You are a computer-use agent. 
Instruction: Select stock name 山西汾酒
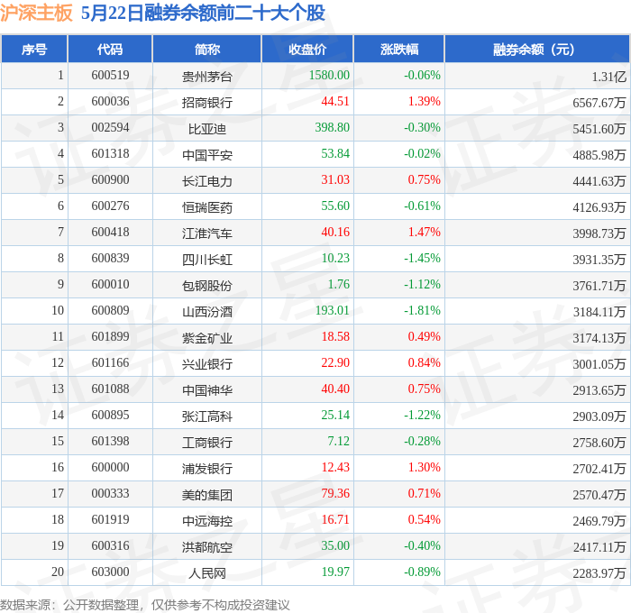(x=206, y=312)
